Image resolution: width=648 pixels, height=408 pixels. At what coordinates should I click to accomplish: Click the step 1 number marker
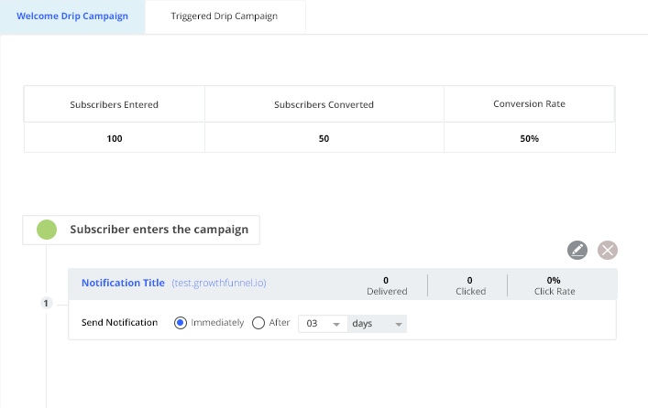pos(46,304)
